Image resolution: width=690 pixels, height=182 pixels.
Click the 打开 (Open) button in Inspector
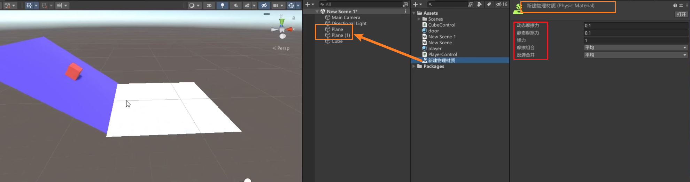pyautogui.click(x=681, y=14)
